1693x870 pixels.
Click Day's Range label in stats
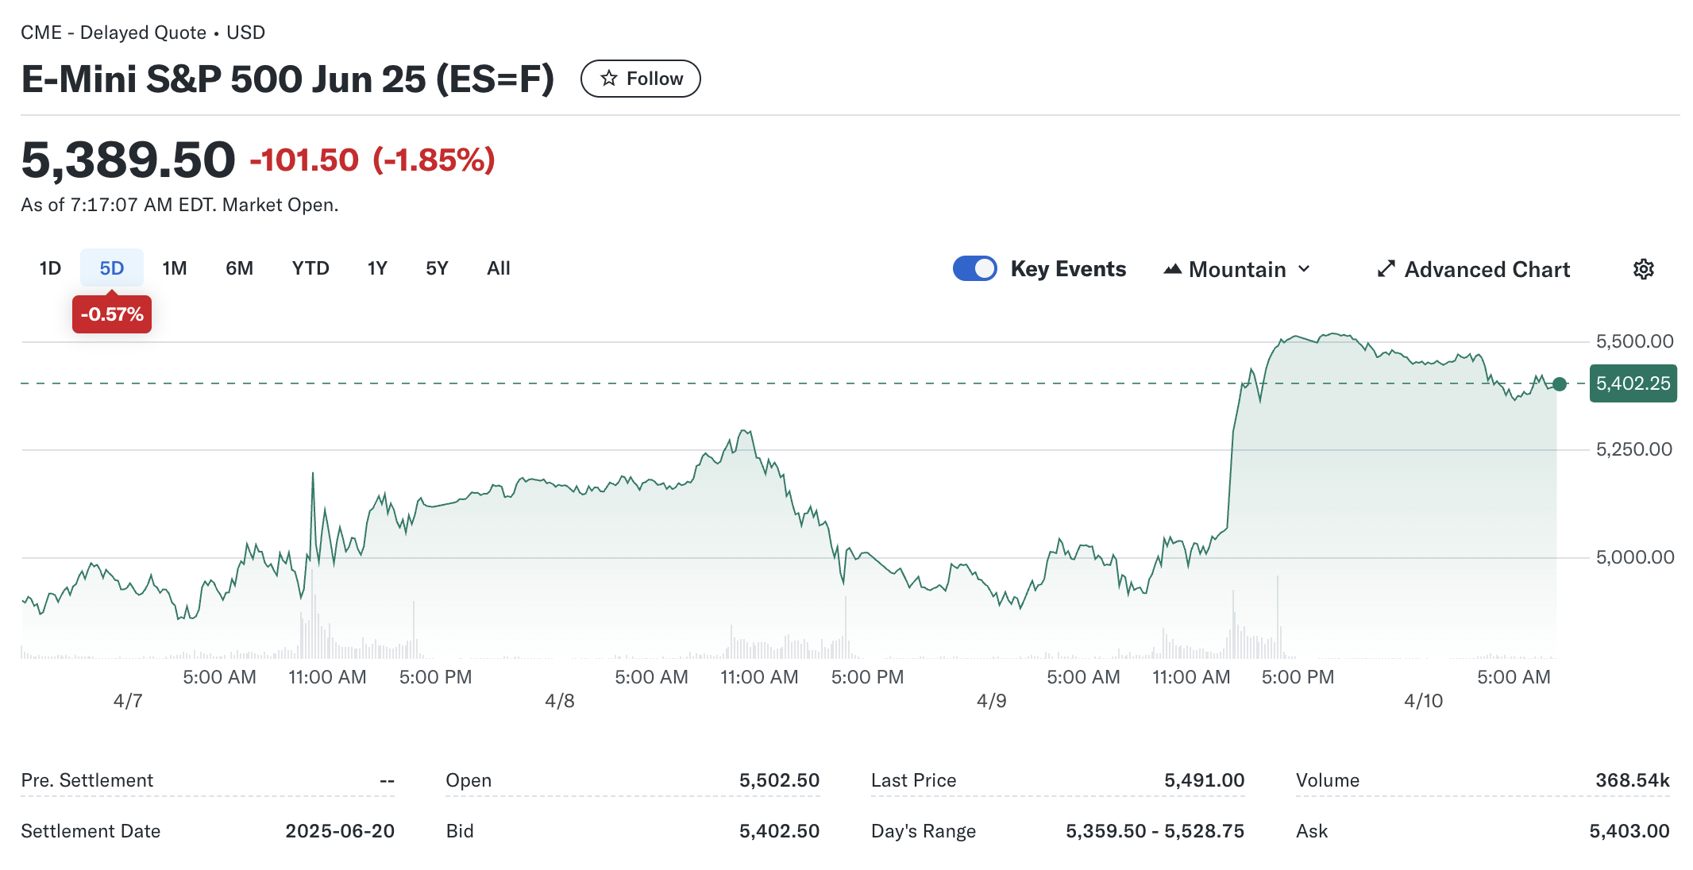point(923,831)
